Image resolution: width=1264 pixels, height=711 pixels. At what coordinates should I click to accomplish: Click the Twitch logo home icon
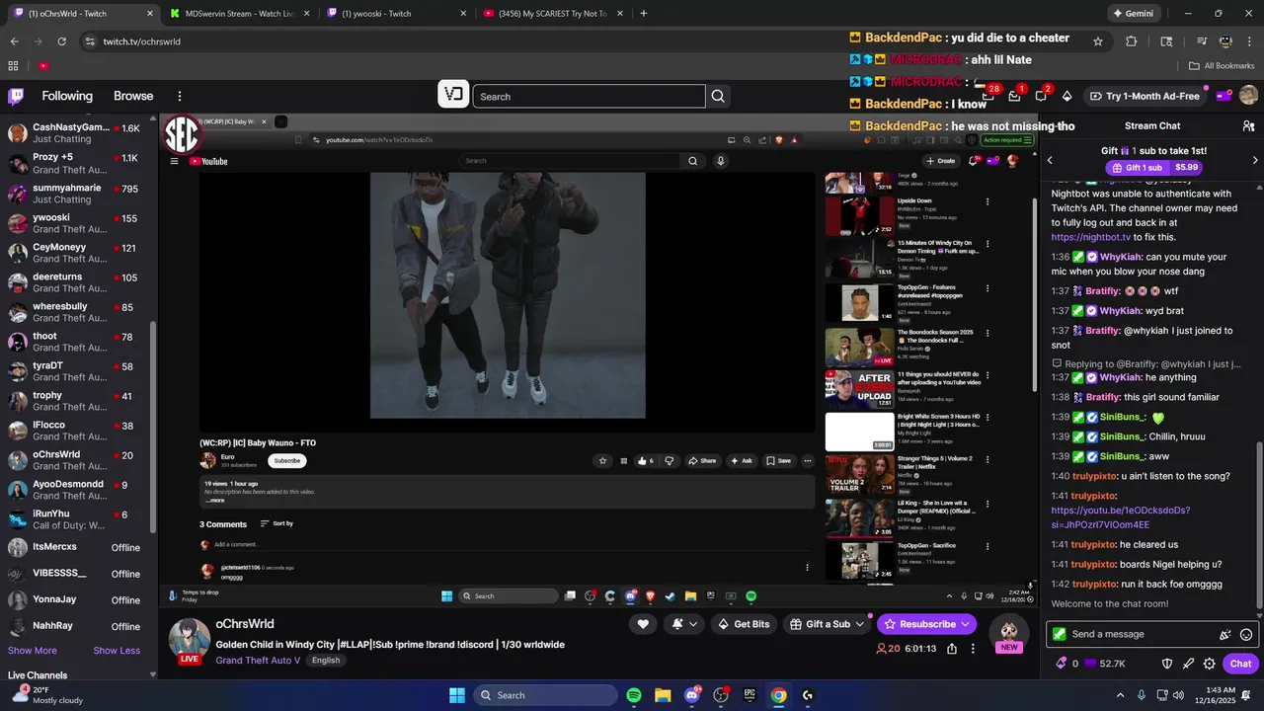click(x=16, y=96)
